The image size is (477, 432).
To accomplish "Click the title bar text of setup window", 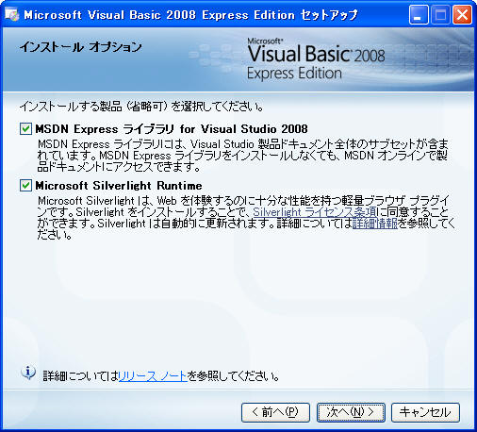I will click(x=190, y=15).
